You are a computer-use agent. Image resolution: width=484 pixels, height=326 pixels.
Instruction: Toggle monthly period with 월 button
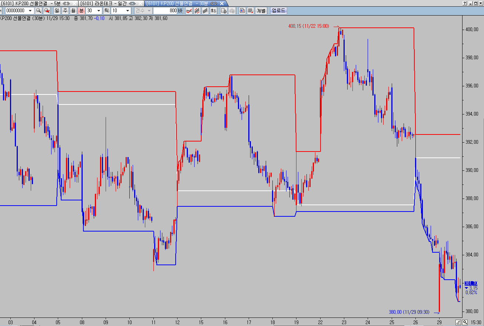[73, 11]
